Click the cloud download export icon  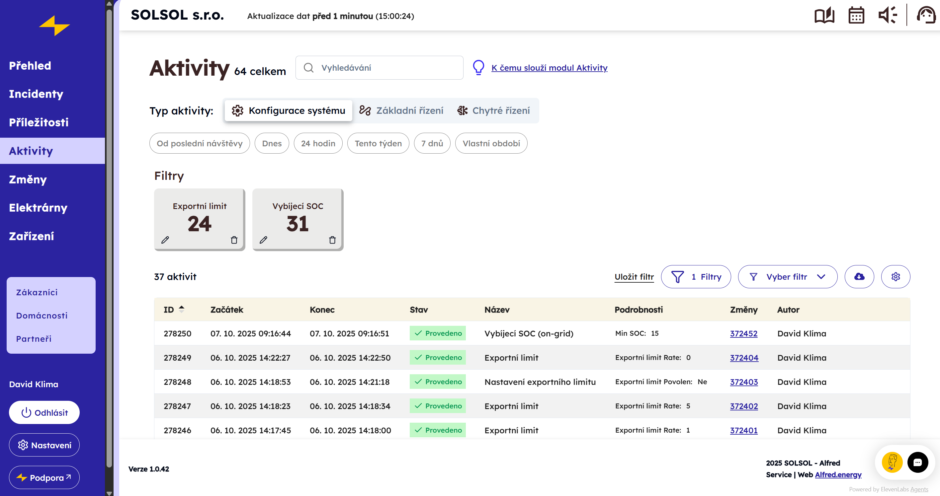[x=859, y=277]
